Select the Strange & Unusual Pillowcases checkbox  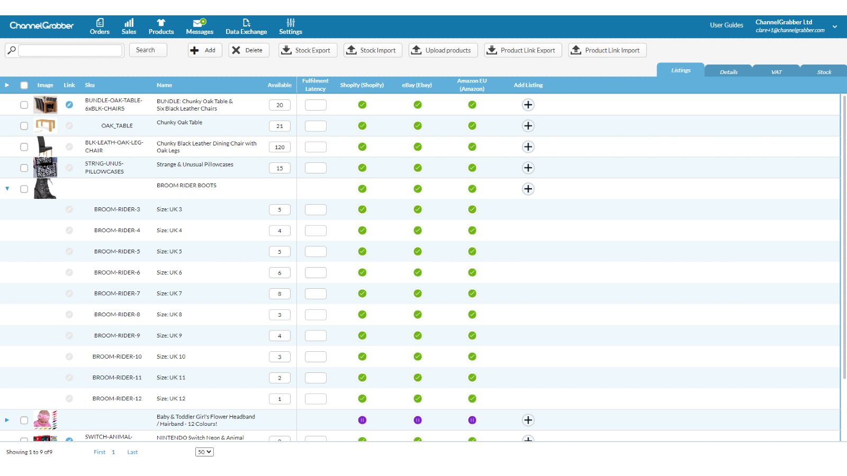tap(24, 168)
